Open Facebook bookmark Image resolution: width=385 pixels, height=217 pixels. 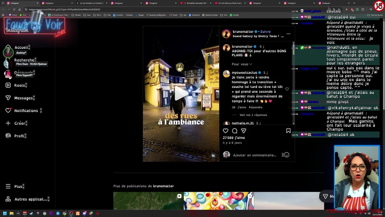(194, 15)
